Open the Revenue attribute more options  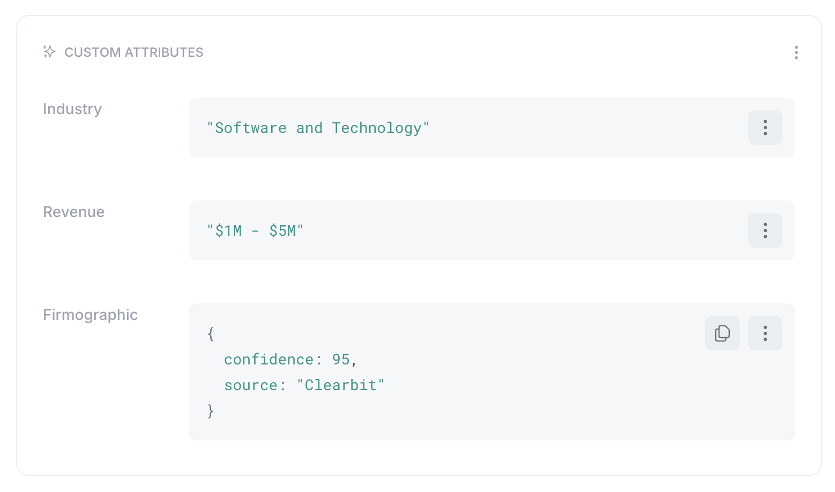(x=765, y=230)
